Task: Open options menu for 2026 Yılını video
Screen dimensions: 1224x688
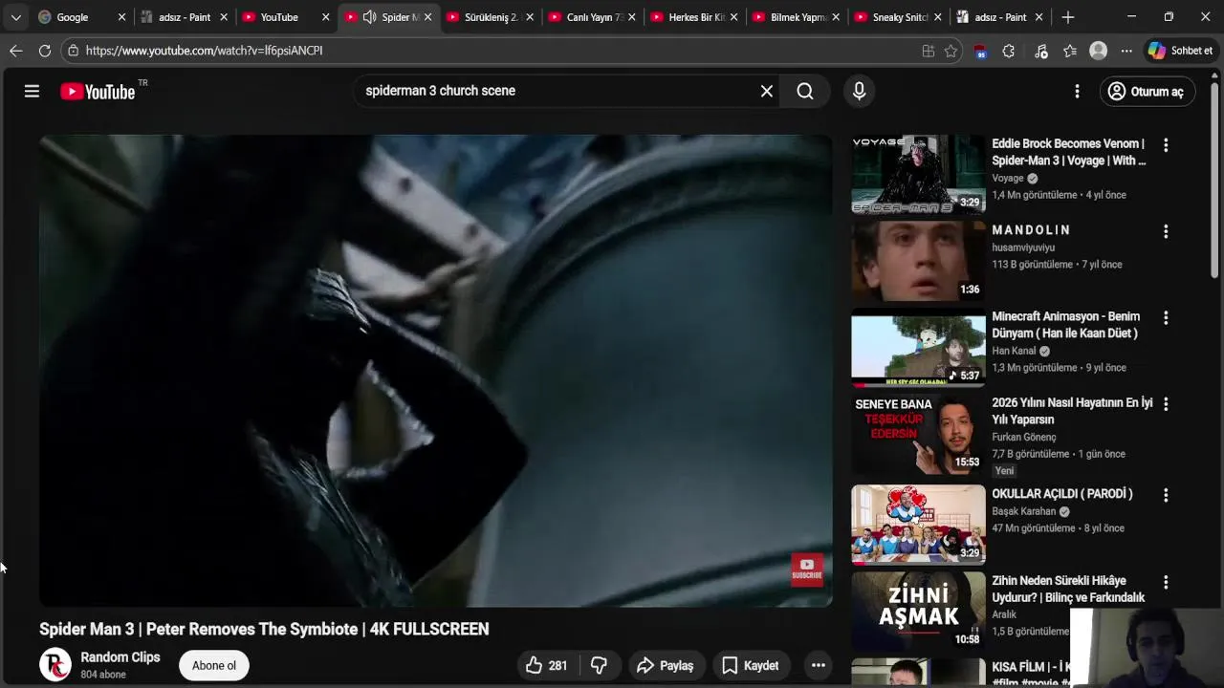Action: tap(1165, 404)
